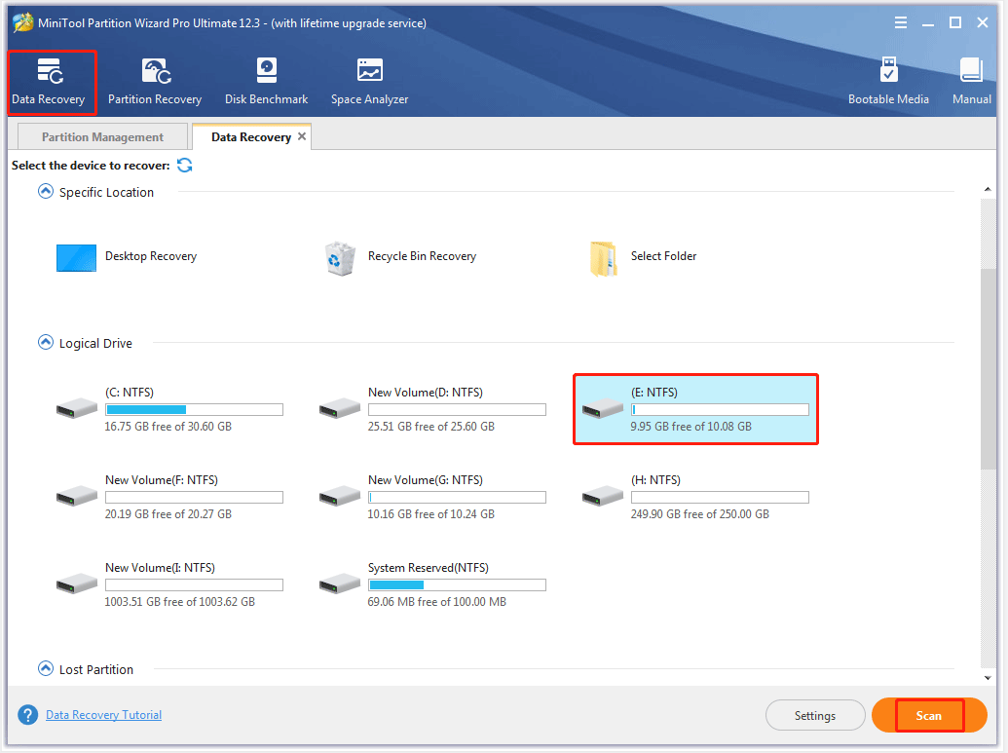Click '20.19 GB free of 20.27 GB' text

pyautogui.click(x=168, y=513)
